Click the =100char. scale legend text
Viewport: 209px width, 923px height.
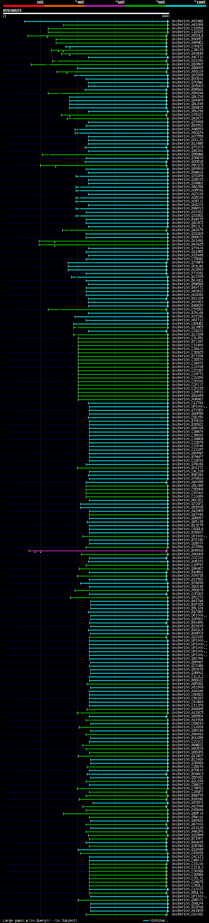159,920
